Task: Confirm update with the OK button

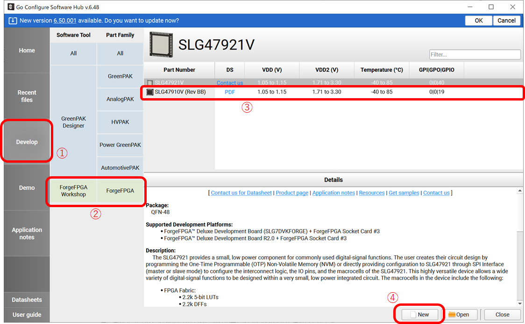Action: point(479,21)
